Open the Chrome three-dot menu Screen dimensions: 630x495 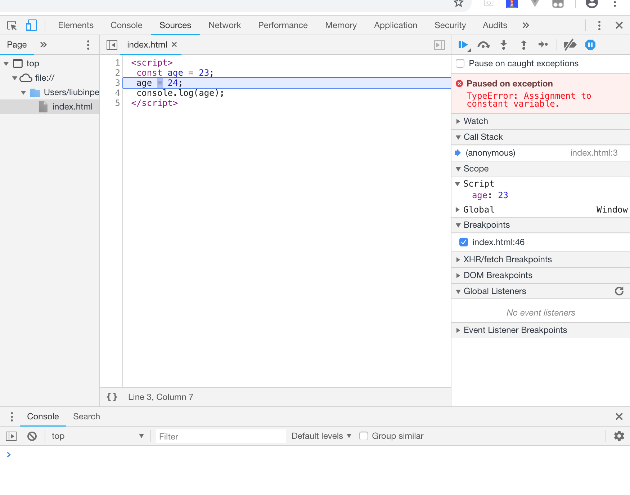click(615, 3)
